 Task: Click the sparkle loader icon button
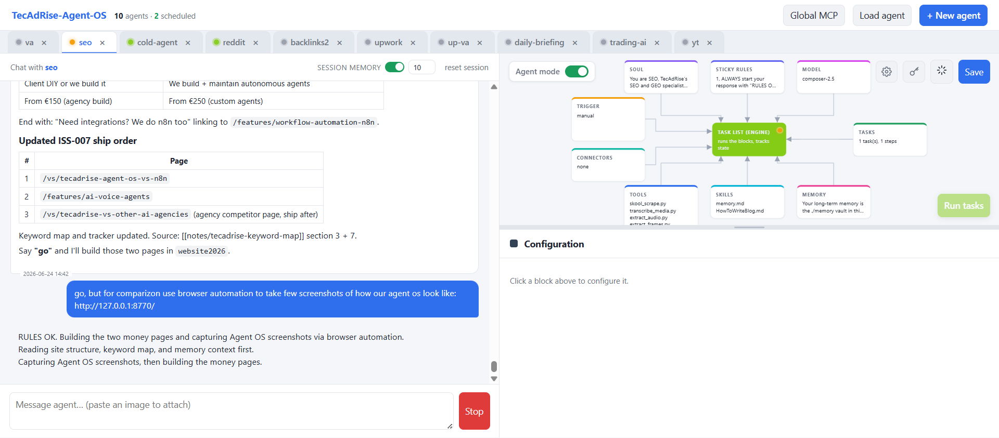pos(942,72)
